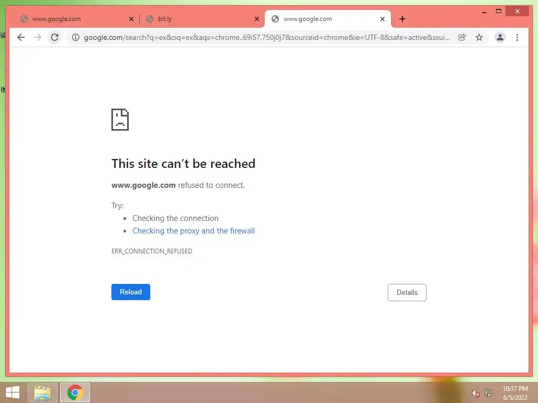The width and height of the screenshot is (538, 403).
Task: Reload page with the toolbar refresh icon
Action: click(55, 37)
